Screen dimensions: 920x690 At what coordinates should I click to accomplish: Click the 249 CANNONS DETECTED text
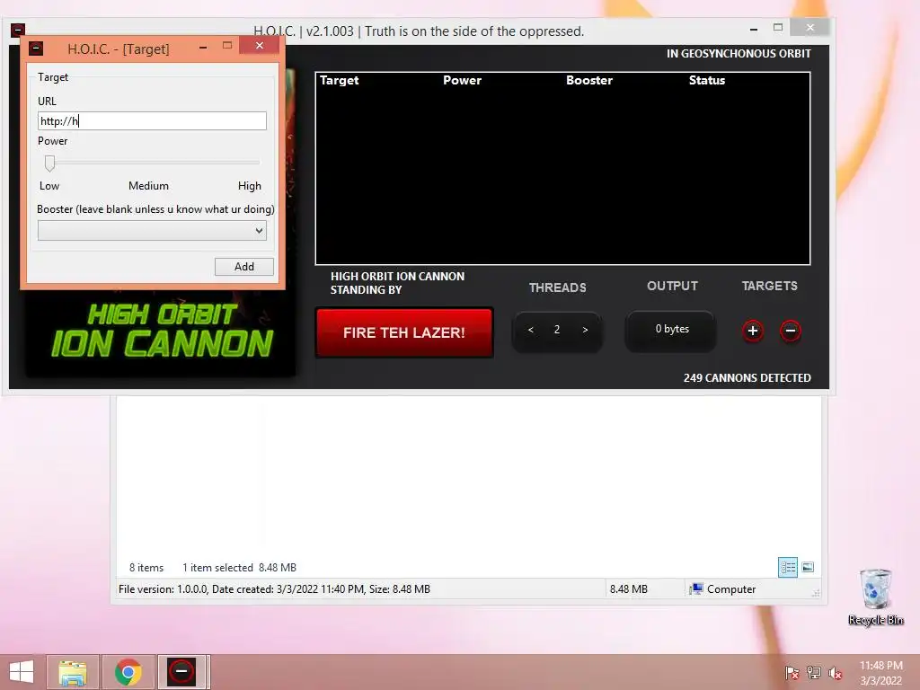747,378
